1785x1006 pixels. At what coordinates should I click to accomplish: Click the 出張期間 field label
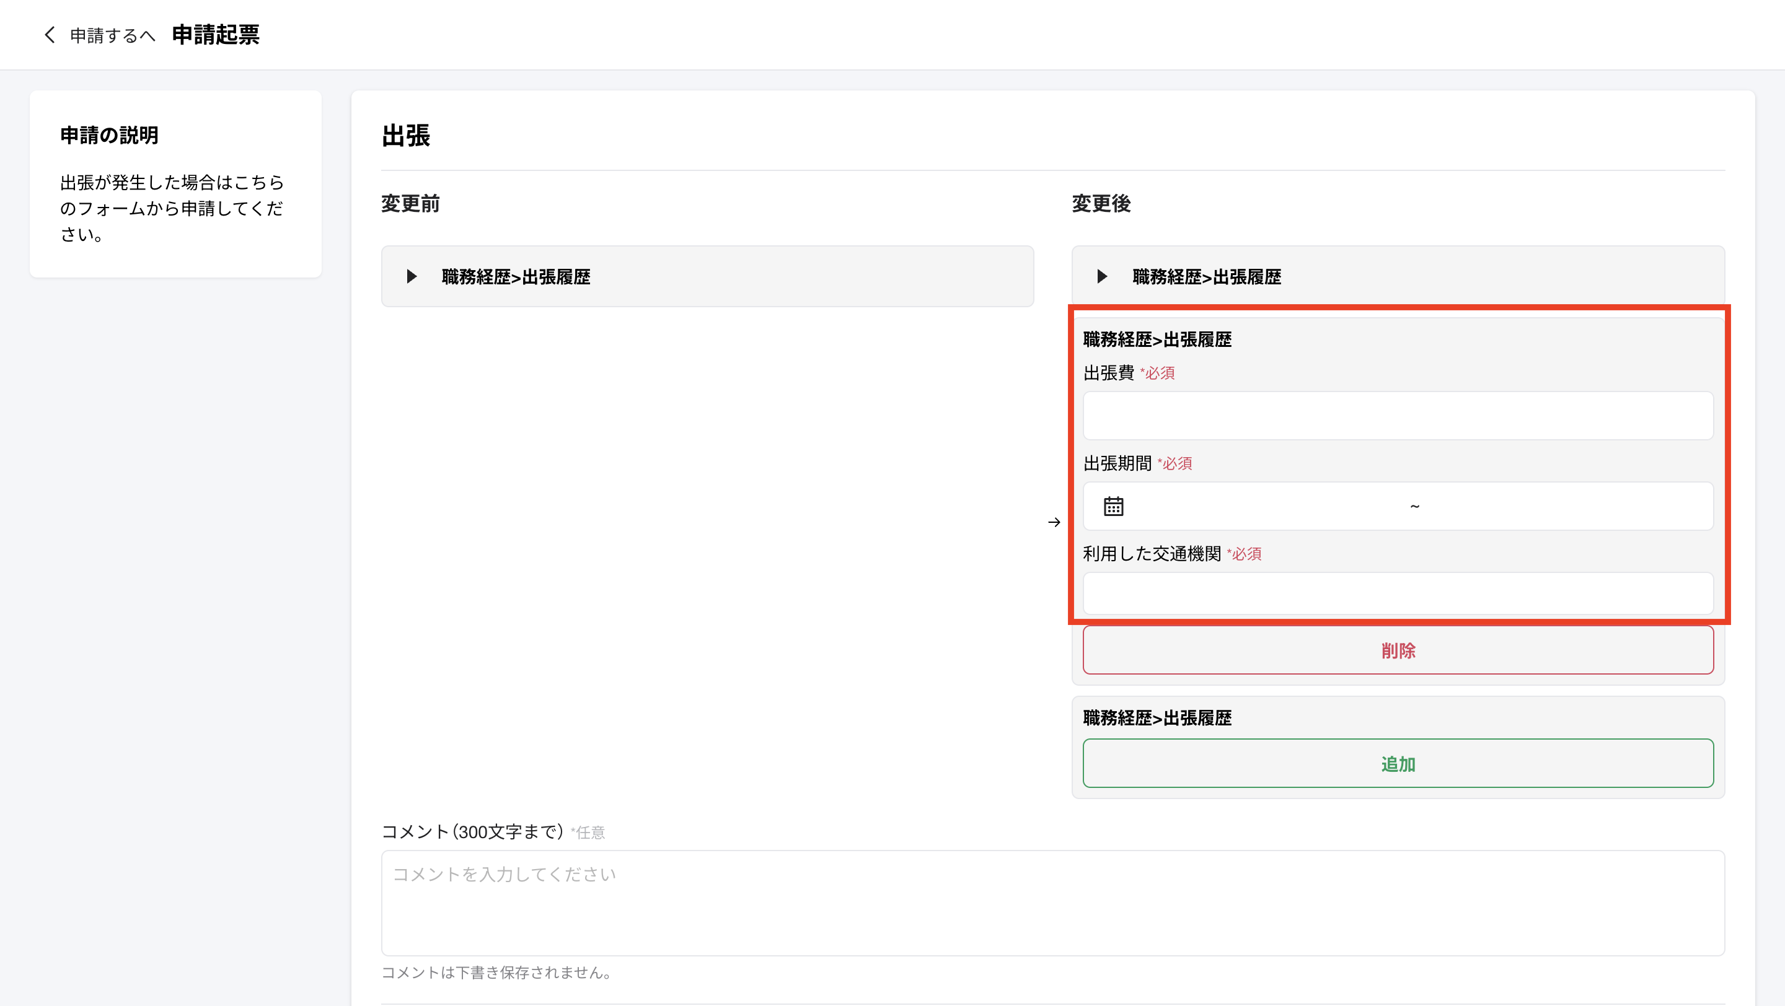click(1117, 463)
